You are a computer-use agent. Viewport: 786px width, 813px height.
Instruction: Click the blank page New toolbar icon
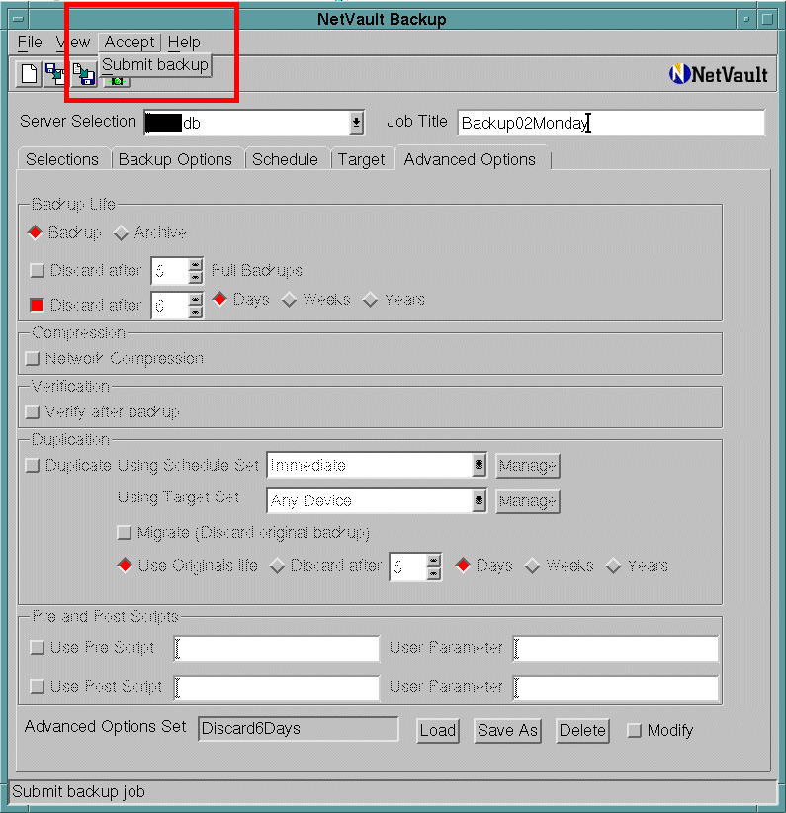pos(30,74)
